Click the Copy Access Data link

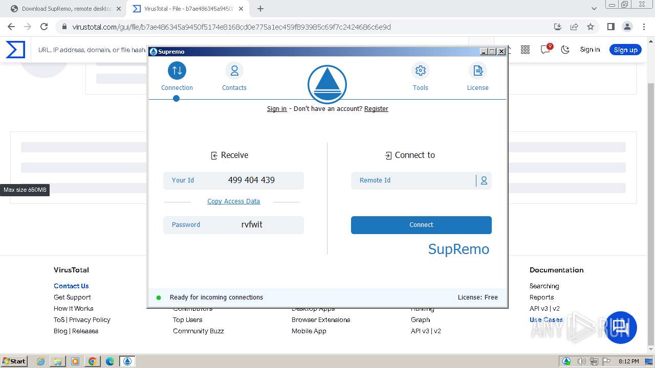click(x=233, y=201)
